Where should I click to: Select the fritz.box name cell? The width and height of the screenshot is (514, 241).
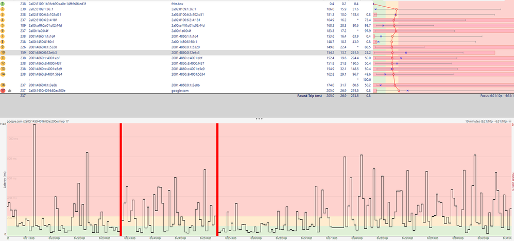click(x=177, y=4)
